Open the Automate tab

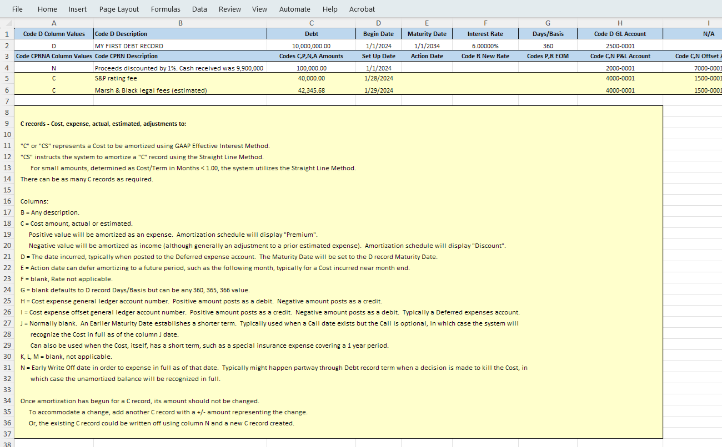(x=295, y=9)
